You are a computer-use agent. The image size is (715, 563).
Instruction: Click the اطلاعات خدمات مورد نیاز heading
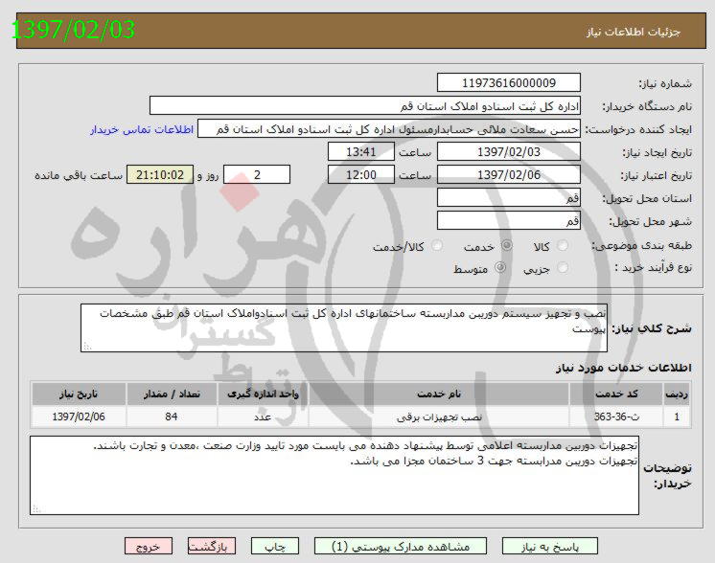pyautogui.click(x=623, y=367)
